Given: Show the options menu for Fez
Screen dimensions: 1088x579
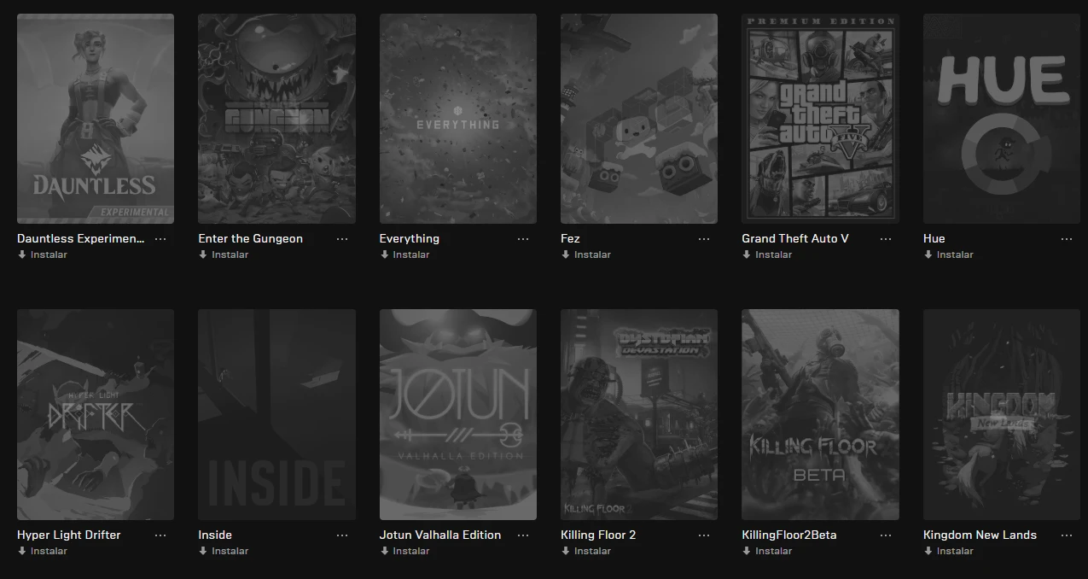Looking at the screenshot, I should (704, 239).
